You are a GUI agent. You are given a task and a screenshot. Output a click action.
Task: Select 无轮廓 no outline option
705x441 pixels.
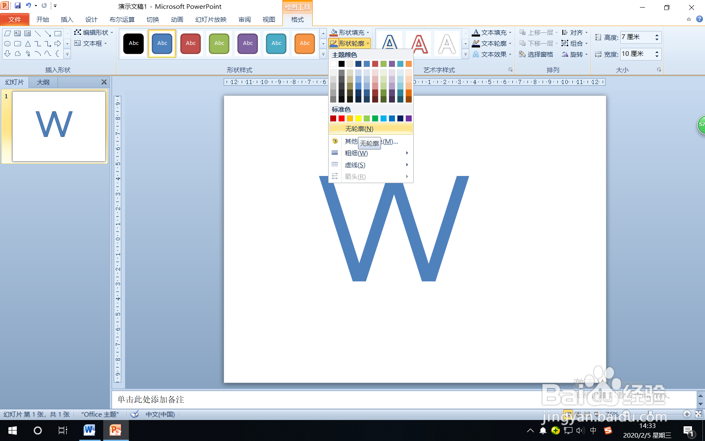(x=371, y=129)
